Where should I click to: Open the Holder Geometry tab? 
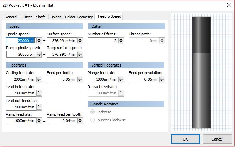(79, 17)
